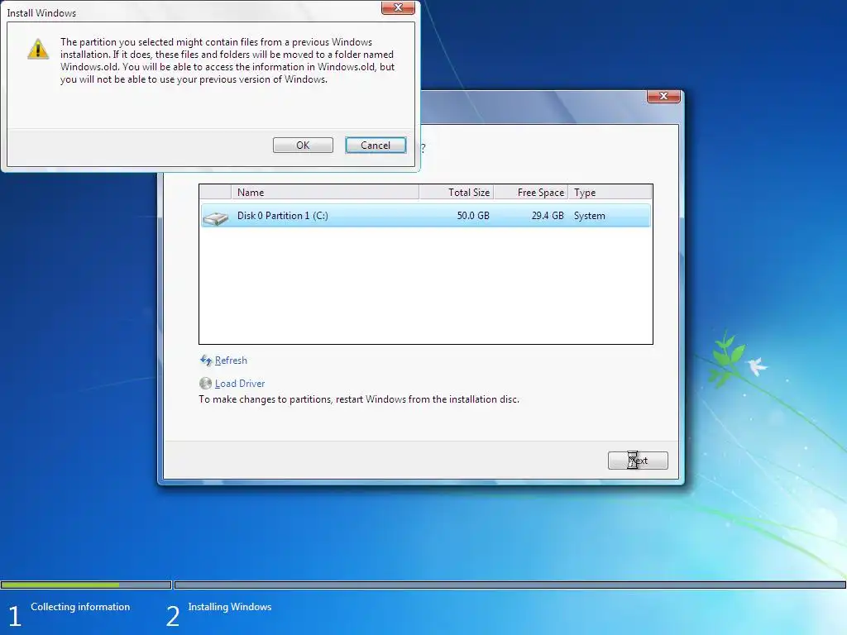Sort by the Total Size column header
This screenshot has height=635, width=847.
tap(456, 192)
